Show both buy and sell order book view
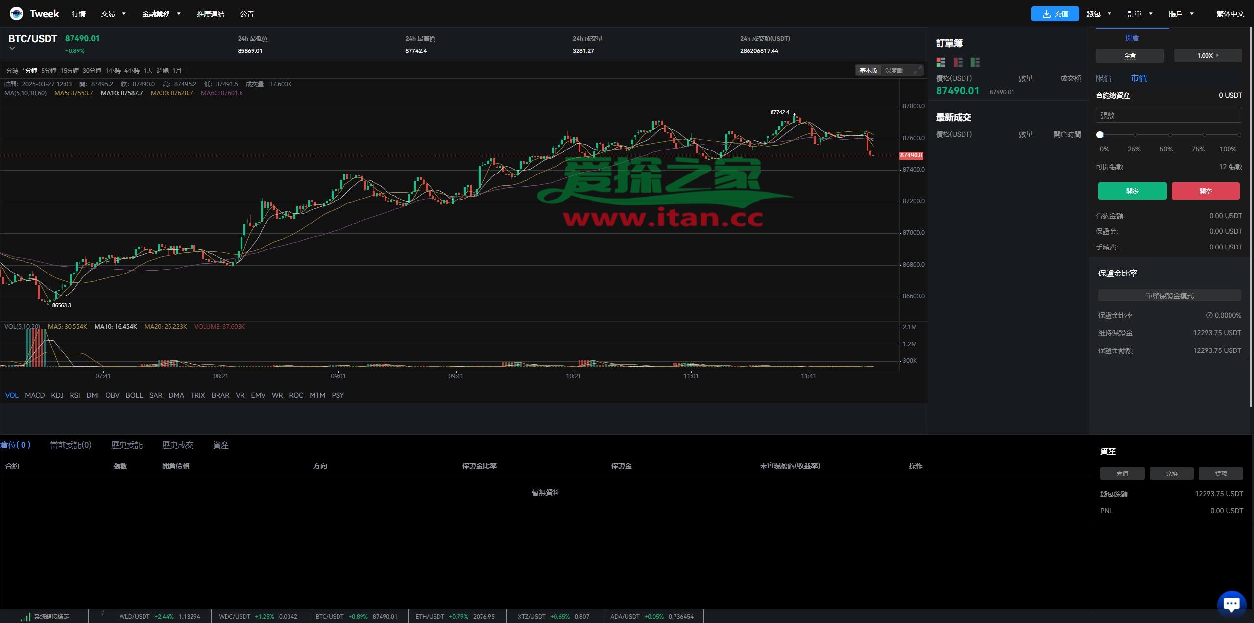 940,62
